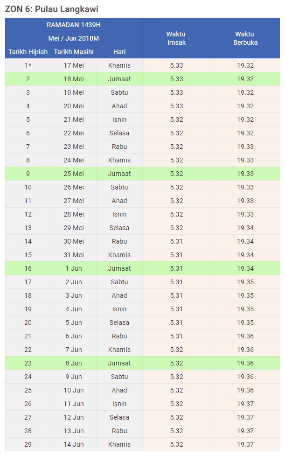The height and width of the screenshot is (456, 286).
Task: Click the Waktu Berbuka column header
Action: 245,38
